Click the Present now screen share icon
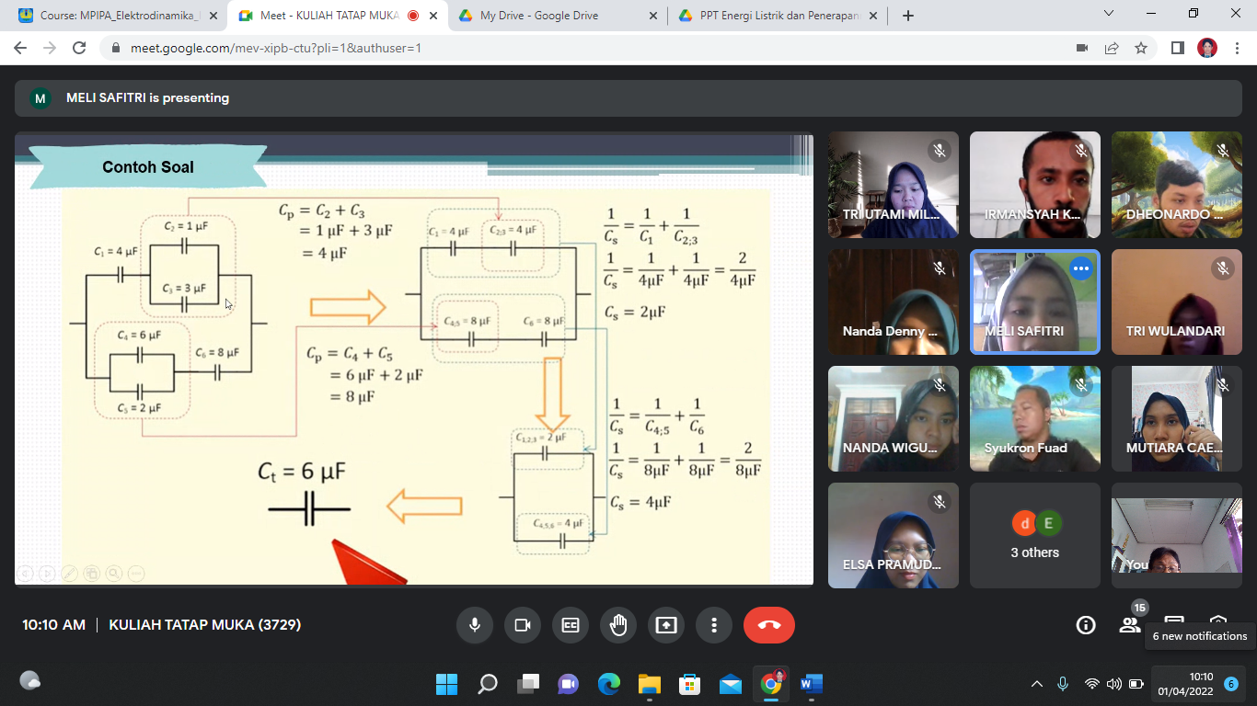This screenshot has width=1257, height=706. pos(666,625)
